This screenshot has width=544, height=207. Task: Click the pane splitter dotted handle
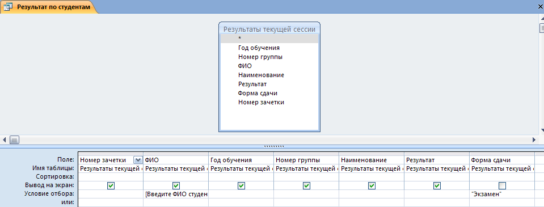[x=274, y=147]
